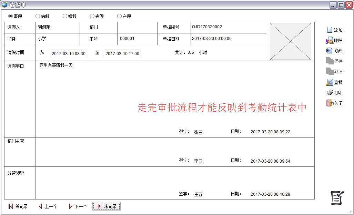Click the 查找 (Search) magnifier icon
This screenshot has width=354, height=215.
(330, 82)
